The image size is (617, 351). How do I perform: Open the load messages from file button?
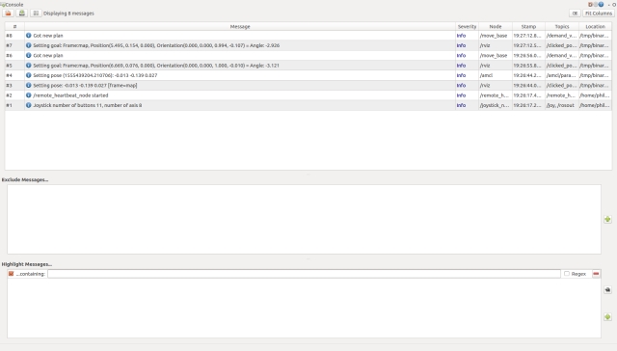point(9,13)
